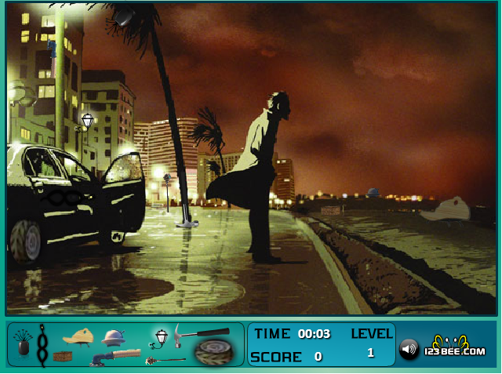Select the black mask in the item list
Image resolution: width=502 pixels, height=374 pixels.
point(42,345)
